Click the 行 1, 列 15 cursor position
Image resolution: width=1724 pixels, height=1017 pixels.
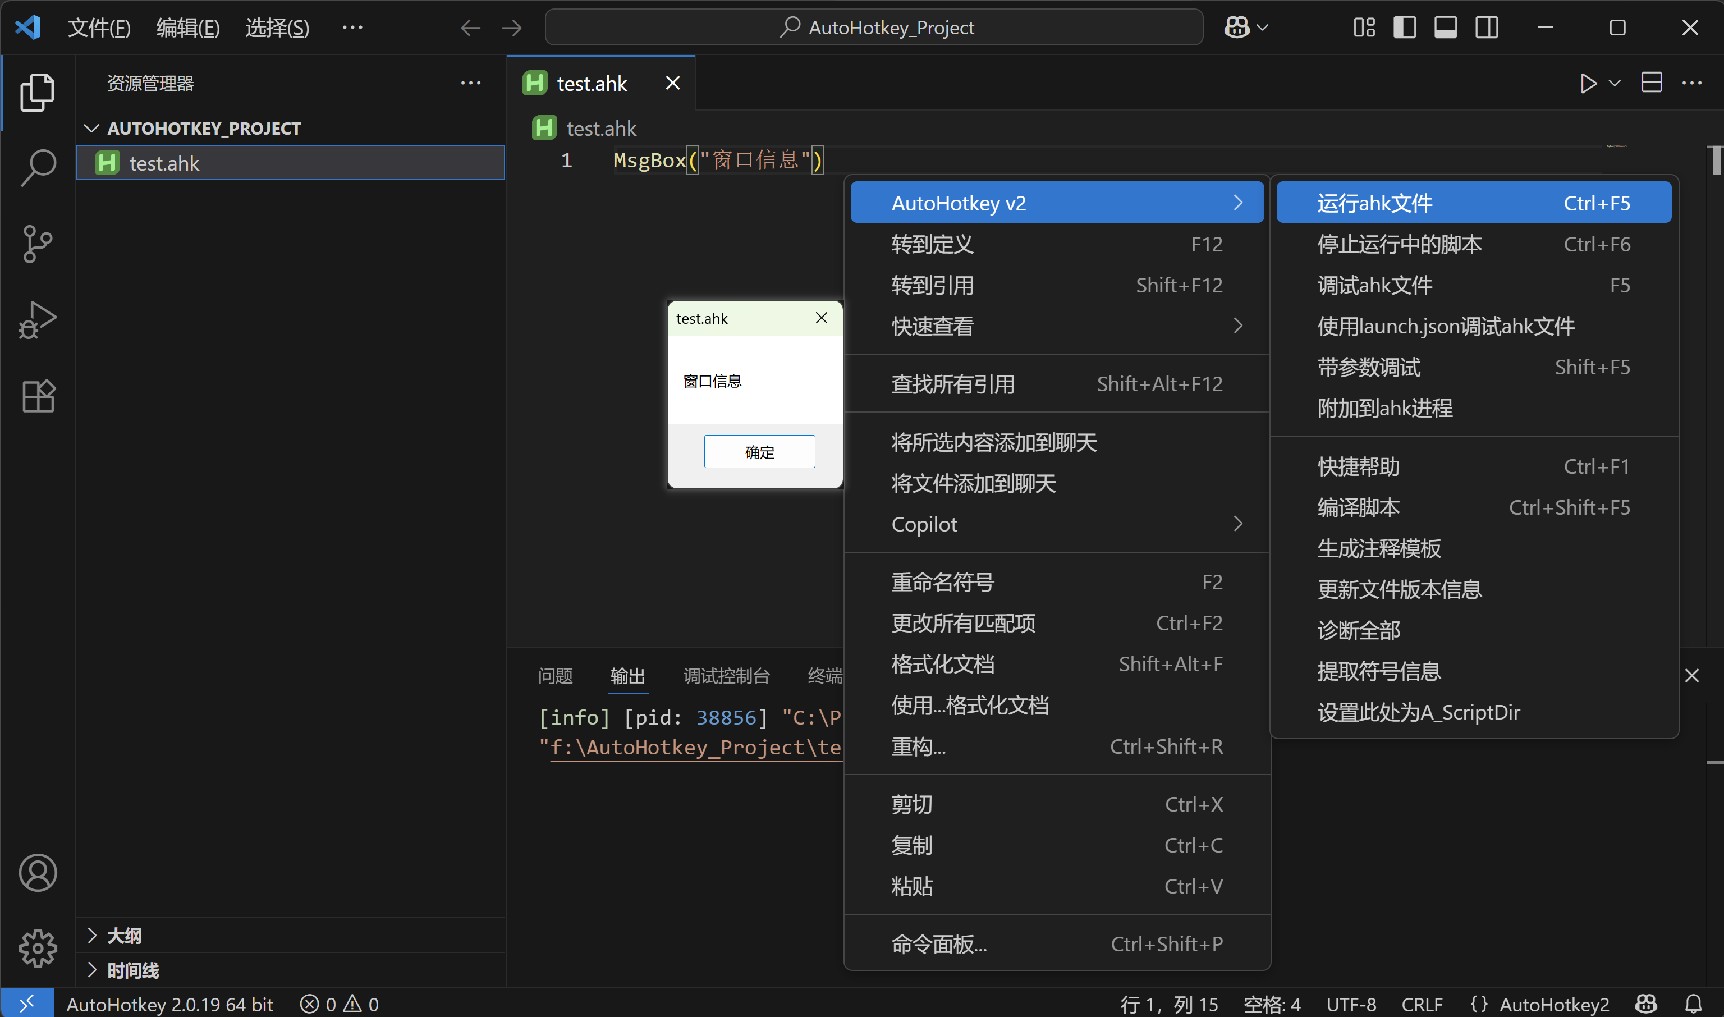pyautogui.click(x=1169, y=1004)
